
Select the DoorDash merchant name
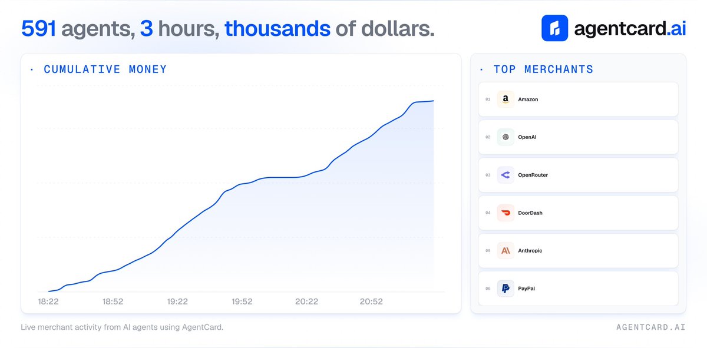530,213
